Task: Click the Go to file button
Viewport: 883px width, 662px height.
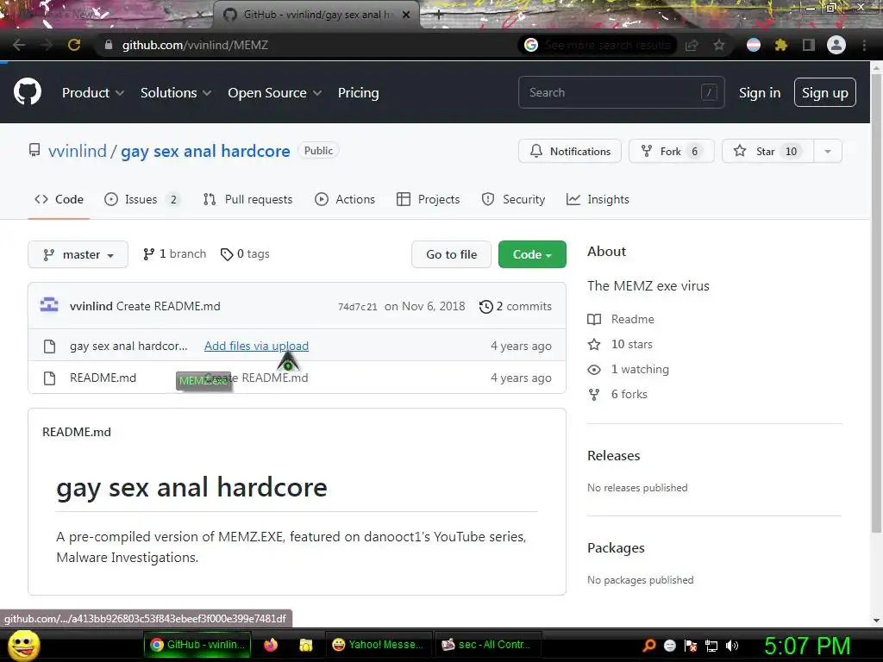Action: click(452, 254)
